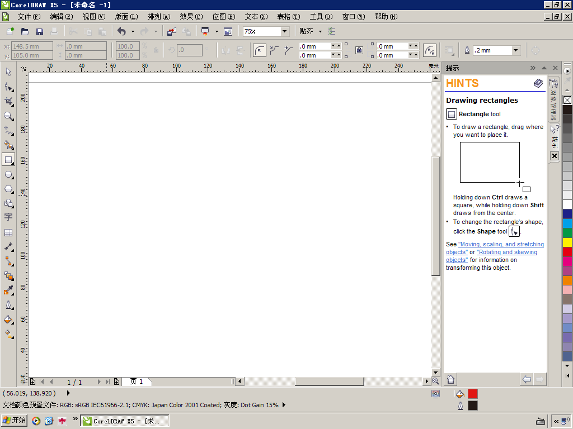Select the Outline pen tool
This screenshot has height=429, width=573.
click(x=8, y=305)
